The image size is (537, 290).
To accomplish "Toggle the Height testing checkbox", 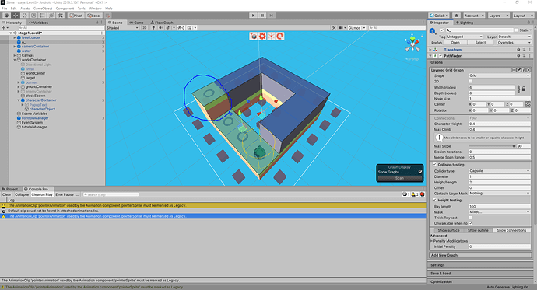I will tap(434, 200).
